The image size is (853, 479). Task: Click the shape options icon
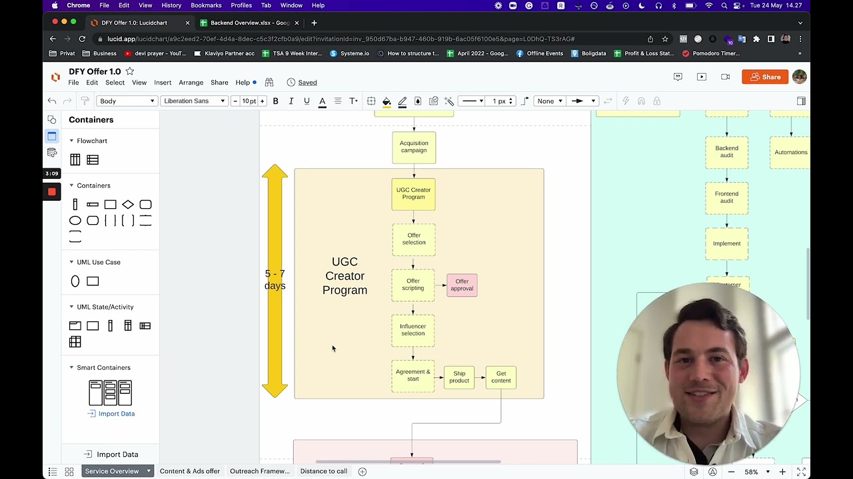click(x=371, y=101)
